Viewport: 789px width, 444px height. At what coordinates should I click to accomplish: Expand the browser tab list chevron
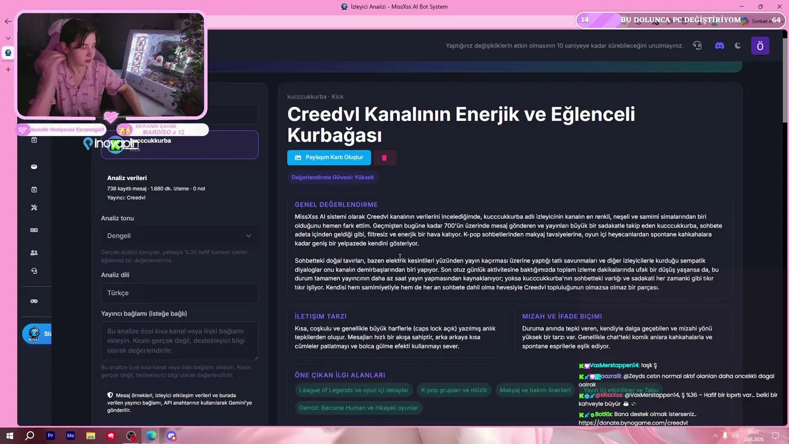tap(8, 38)
